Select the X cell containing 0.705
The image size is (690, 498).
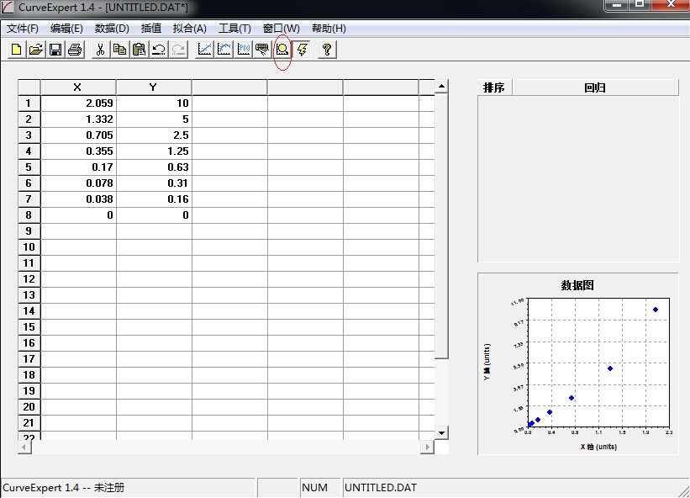point(78,135)
